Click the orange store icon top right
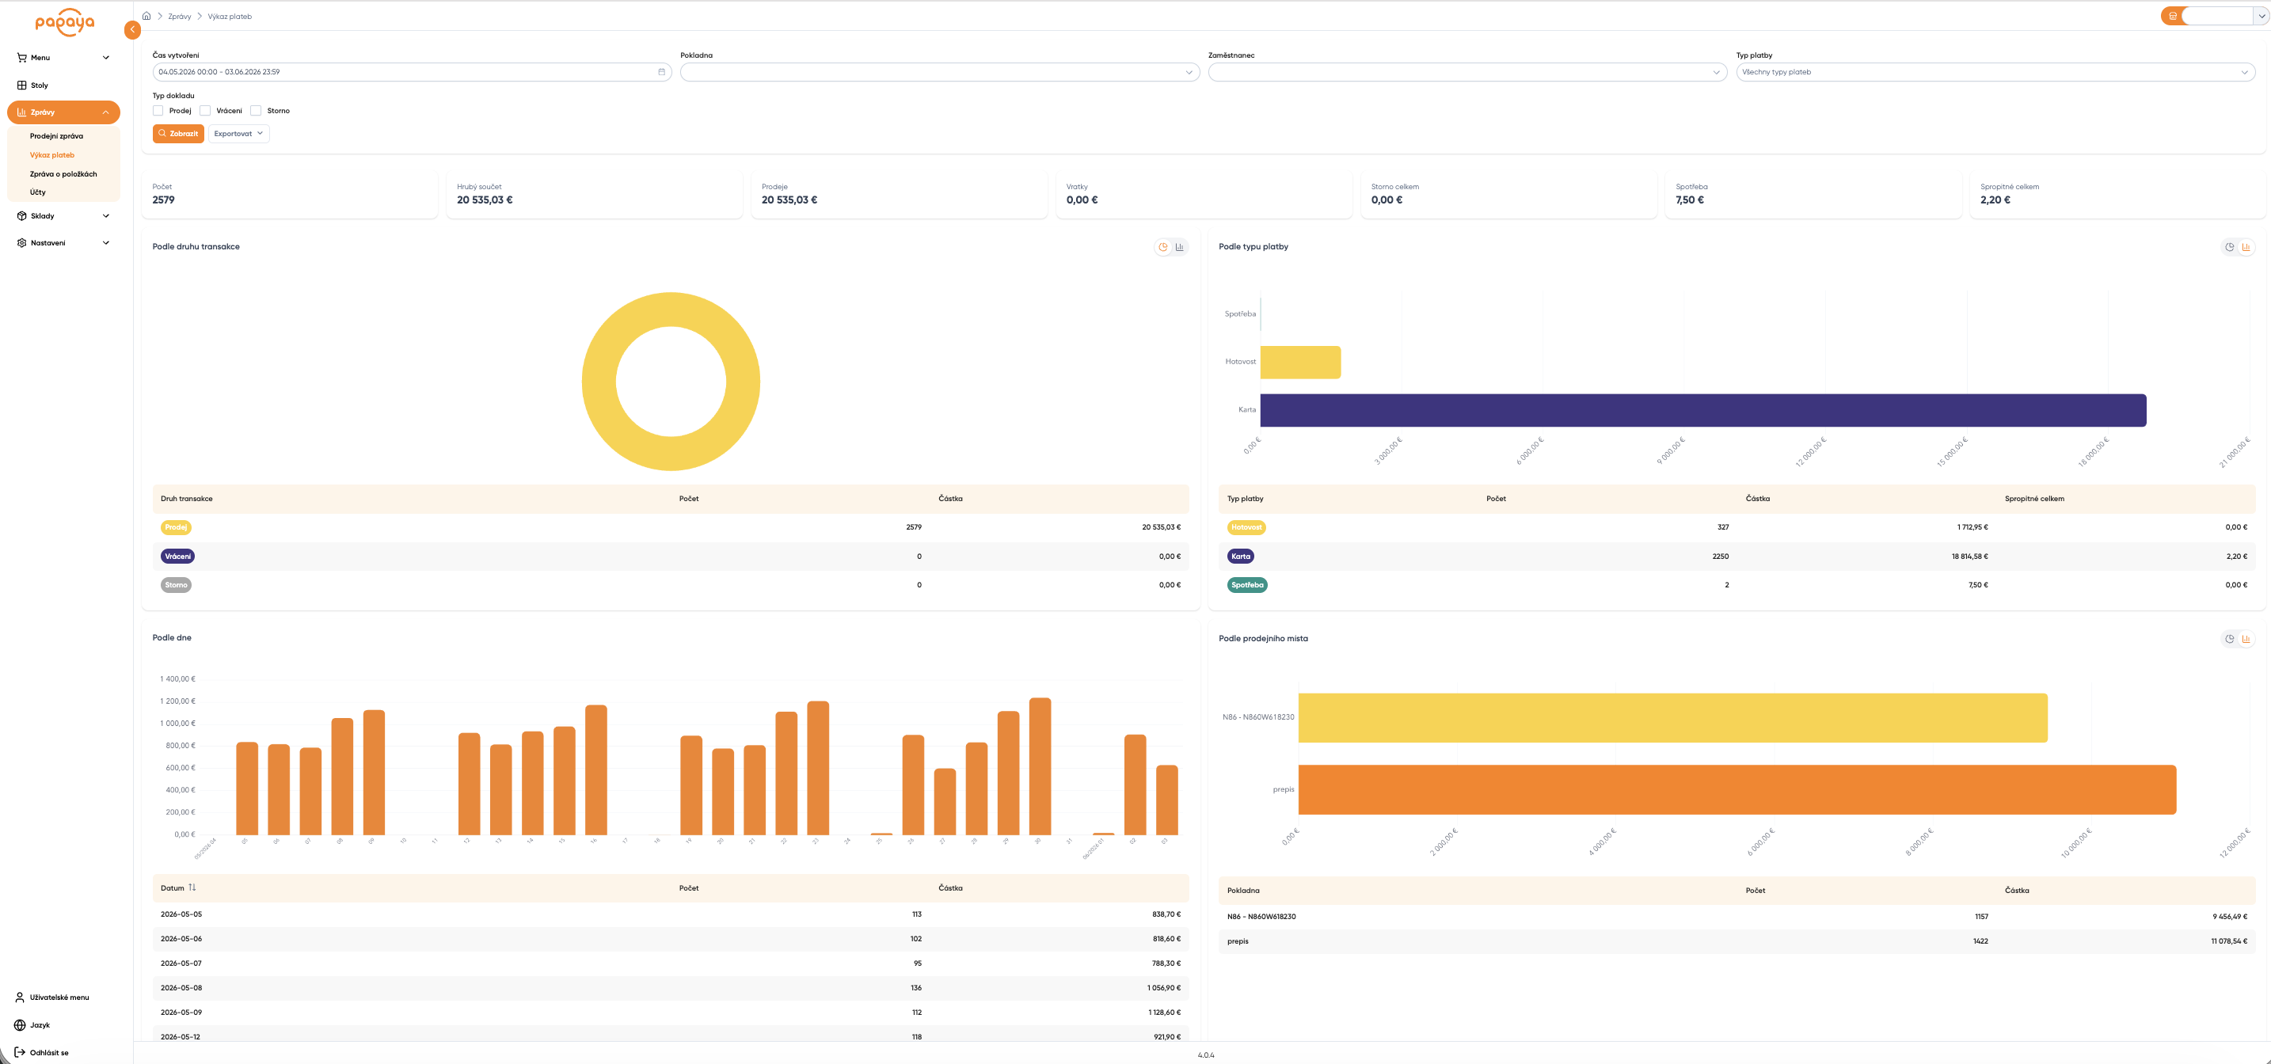This screenshot has width=2271, height=1064. [x=2172, y=16]
